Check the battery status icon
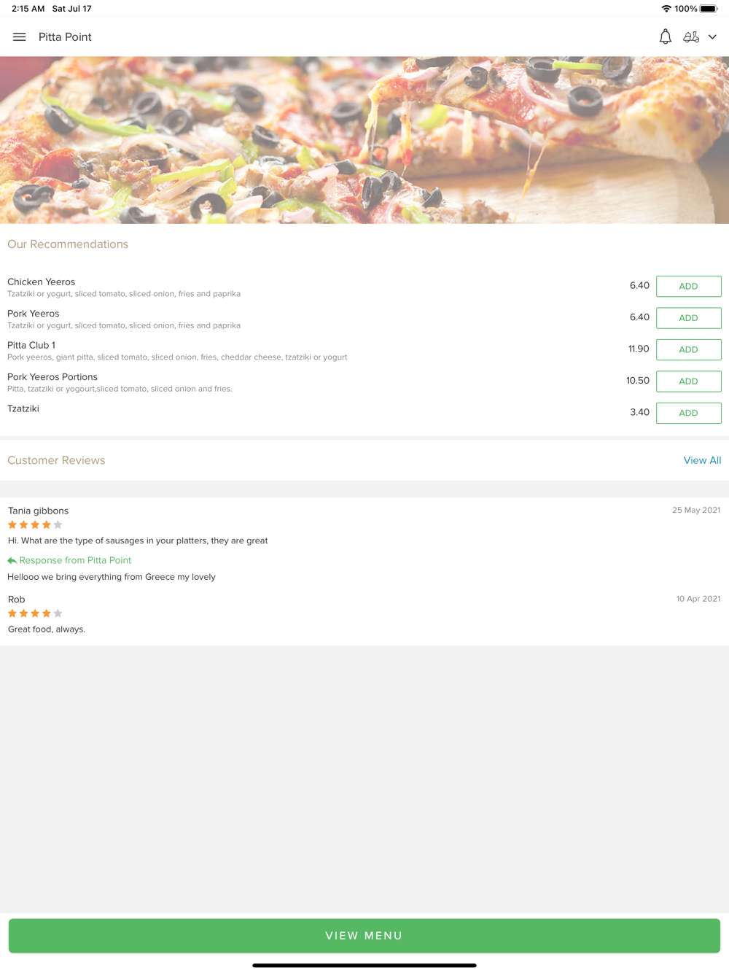Viewport: 729px width, 973px height. click(x=709, y=9)
